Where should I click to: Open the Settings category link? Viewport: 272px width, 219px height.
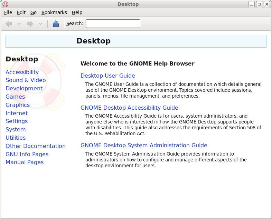(x=17, y=121)
